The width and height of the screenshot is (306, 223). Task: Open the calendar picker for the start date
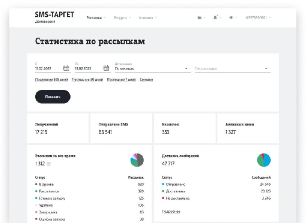(x=66, y=68)
